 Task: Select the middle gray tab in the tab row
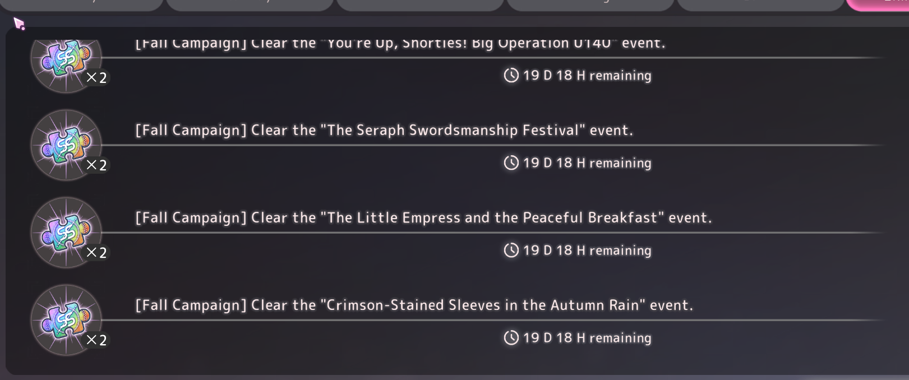point(421,4)
